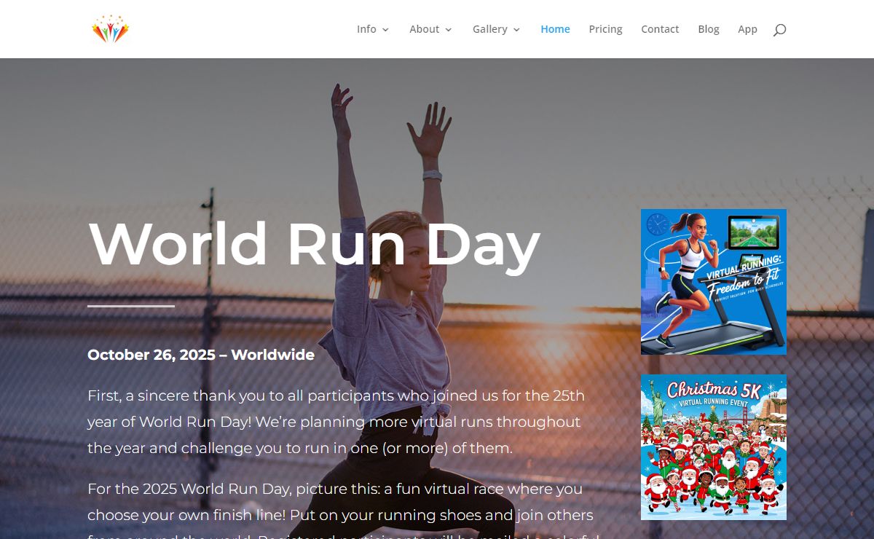The image size is (874, 539).
Task: Open the App nav link
Action: coord(747,29)
